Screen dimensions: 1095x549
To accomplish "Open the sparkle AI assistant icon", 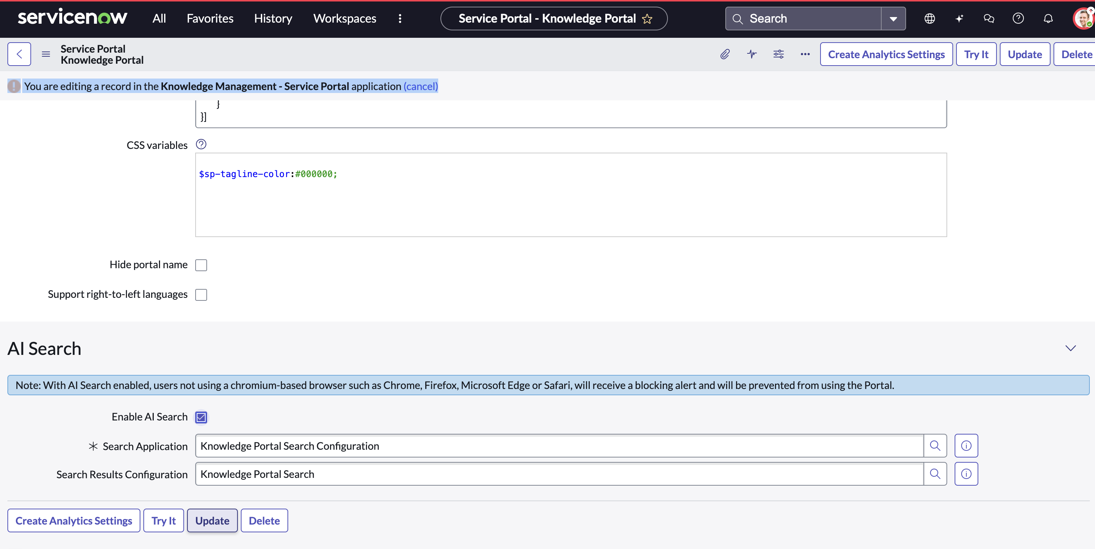I will pos(959,18).
